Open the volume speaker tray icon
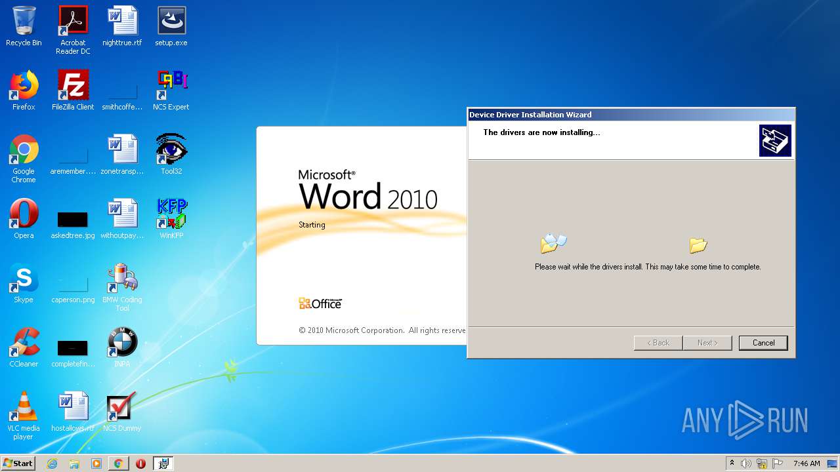The width and height of the screenshot is (840, 472). (746, 463)
